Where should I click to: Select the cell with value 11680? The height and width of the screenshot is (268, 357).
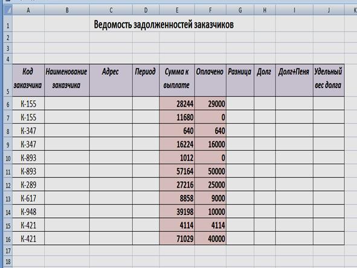pyautogui.click(x=177, y=117)
